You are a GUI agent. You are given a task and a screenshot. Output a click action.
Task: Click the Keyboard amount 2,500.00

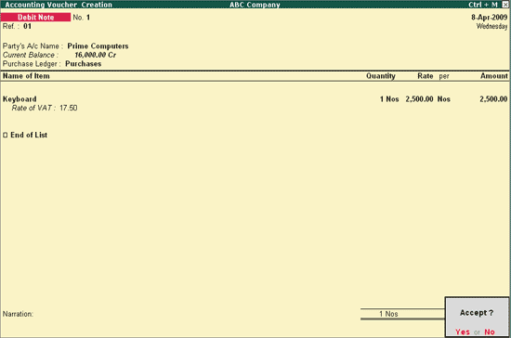click(x=493, y=99)
